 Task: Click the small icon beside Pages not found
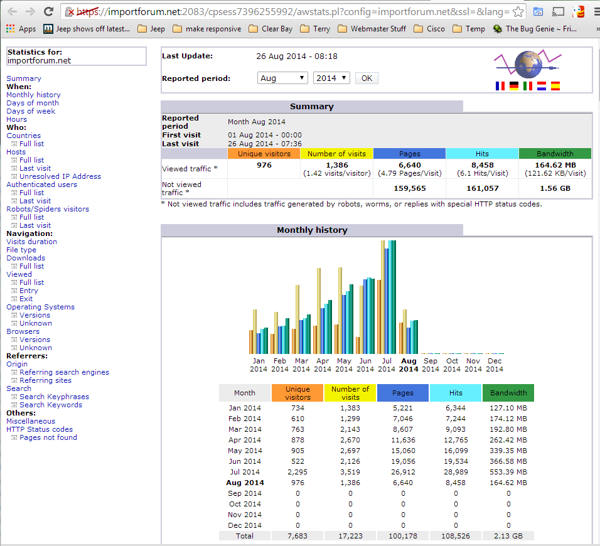coord(14,437)
